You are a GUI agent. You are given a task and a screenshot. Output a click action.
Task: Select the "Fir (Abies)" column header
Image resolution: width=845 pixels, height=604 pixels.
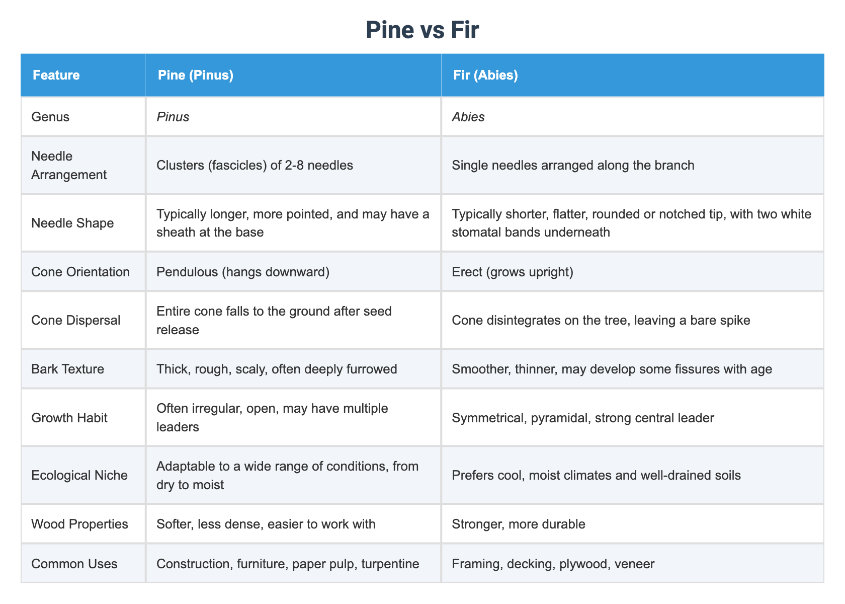(485, 75)
